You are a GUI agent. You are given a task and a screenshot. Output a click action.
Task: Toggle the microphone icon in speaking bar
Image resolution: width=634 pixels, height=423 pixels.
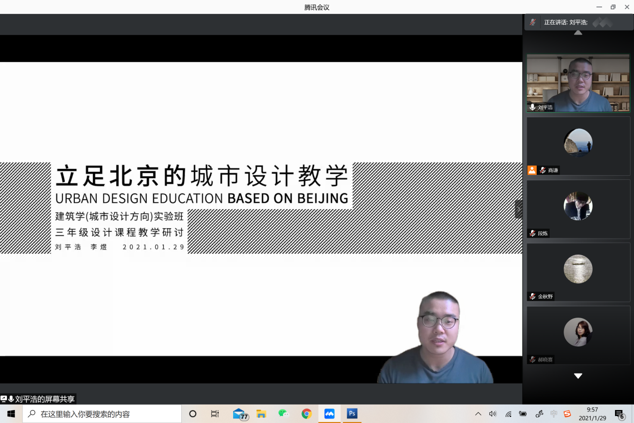533,22
